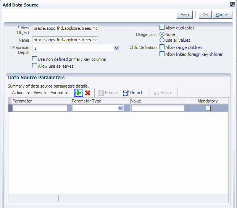Check Allow linked foreign key children

(x=162, y=54)
